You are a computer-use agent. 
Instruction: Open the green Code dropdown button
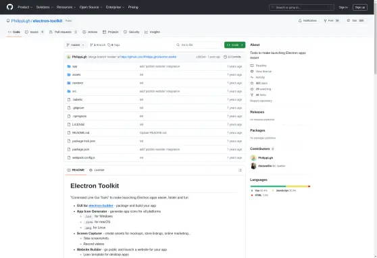pyautogui.click(x=234, y=45)
